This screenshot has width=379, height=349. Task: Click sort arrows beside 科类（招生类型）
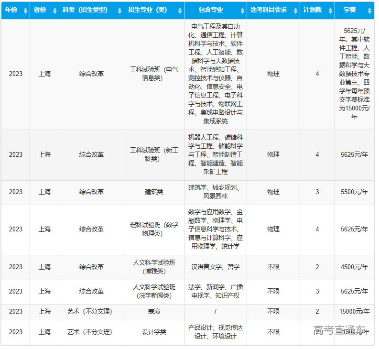coord(119,11)
